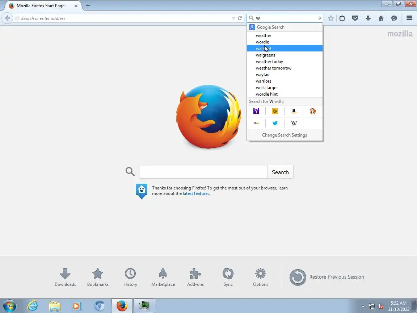The image size is (417, 313).
Task: Select 'wordle hint' suggestion
Action: point(285,94)
